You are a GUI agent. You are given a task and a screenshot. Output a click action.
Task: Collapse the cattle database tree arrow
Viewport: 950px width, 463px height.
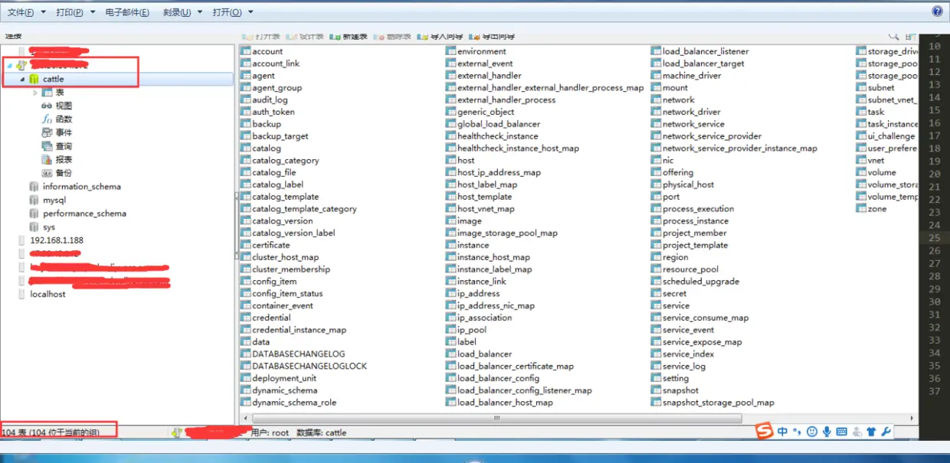22,79
